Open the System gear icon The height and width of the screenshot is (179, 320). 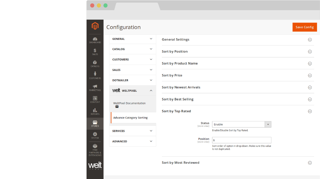click(95, 136)
